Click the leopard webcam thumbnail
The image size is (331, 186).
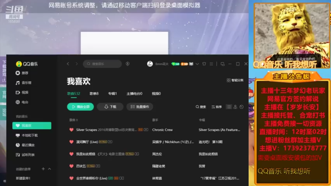point(292,36)
